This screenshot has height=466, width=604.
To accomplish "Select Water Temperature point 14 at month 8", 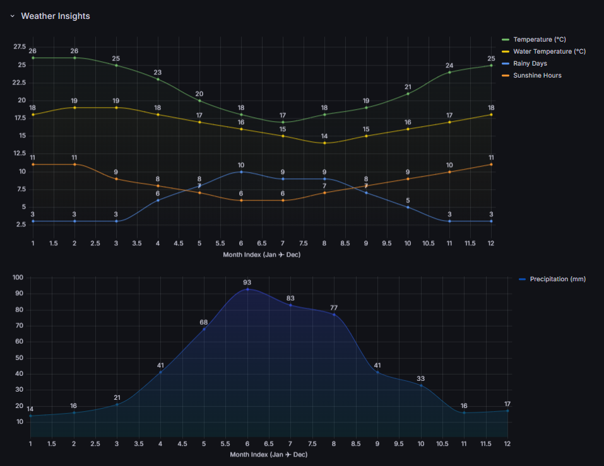I will 324,143.
